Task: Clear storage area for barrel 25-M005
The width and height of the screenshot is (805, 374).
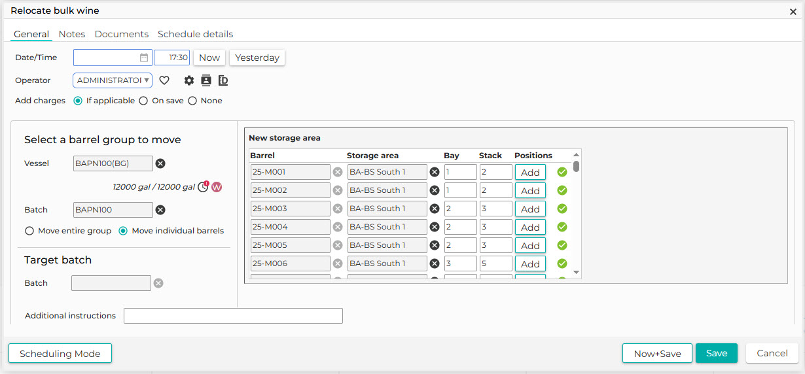Action: click(434, 245)
